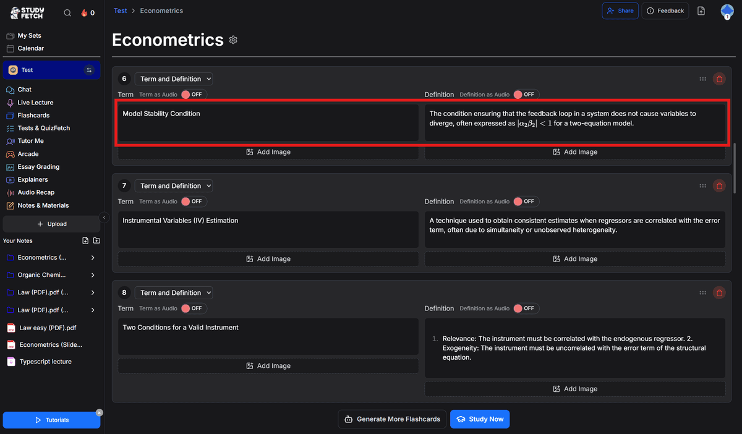Click the search magnifier icon in sidebar
Viewport: 742px width, 434px height.
tap(67, 12)
